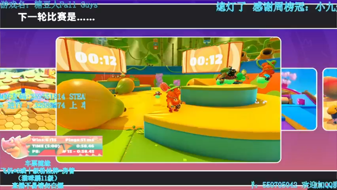The width and height of the screenshot is (337, 190).
Task: Click the small green pear on the platform
Action: 125,86
